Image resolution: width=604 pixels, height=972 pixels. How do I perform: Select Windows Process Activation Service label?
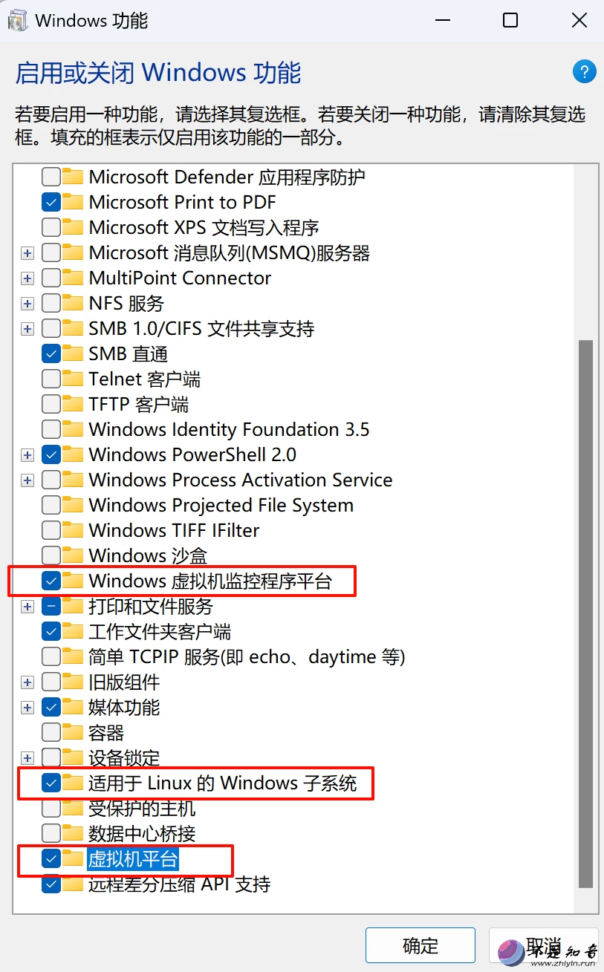pyautogui.click(x=241, y=480)
